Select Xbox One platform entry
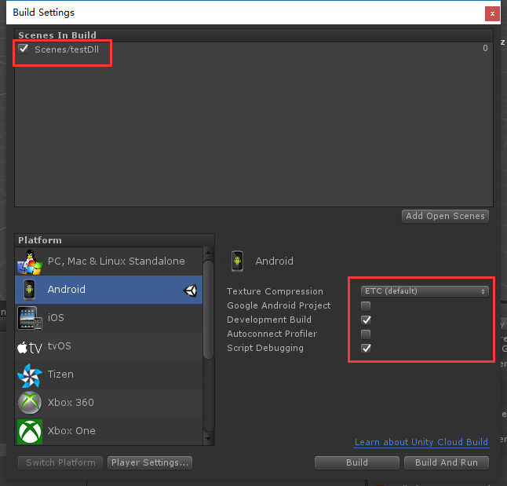This screenshot has height=486, width=507. [108, 431]
